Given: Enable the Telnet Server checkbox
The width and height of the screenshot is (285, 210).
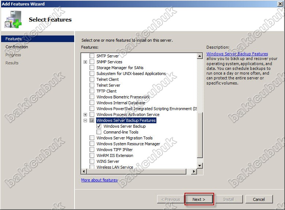Looking at the screenshot, I should click(x=92, y=85).
